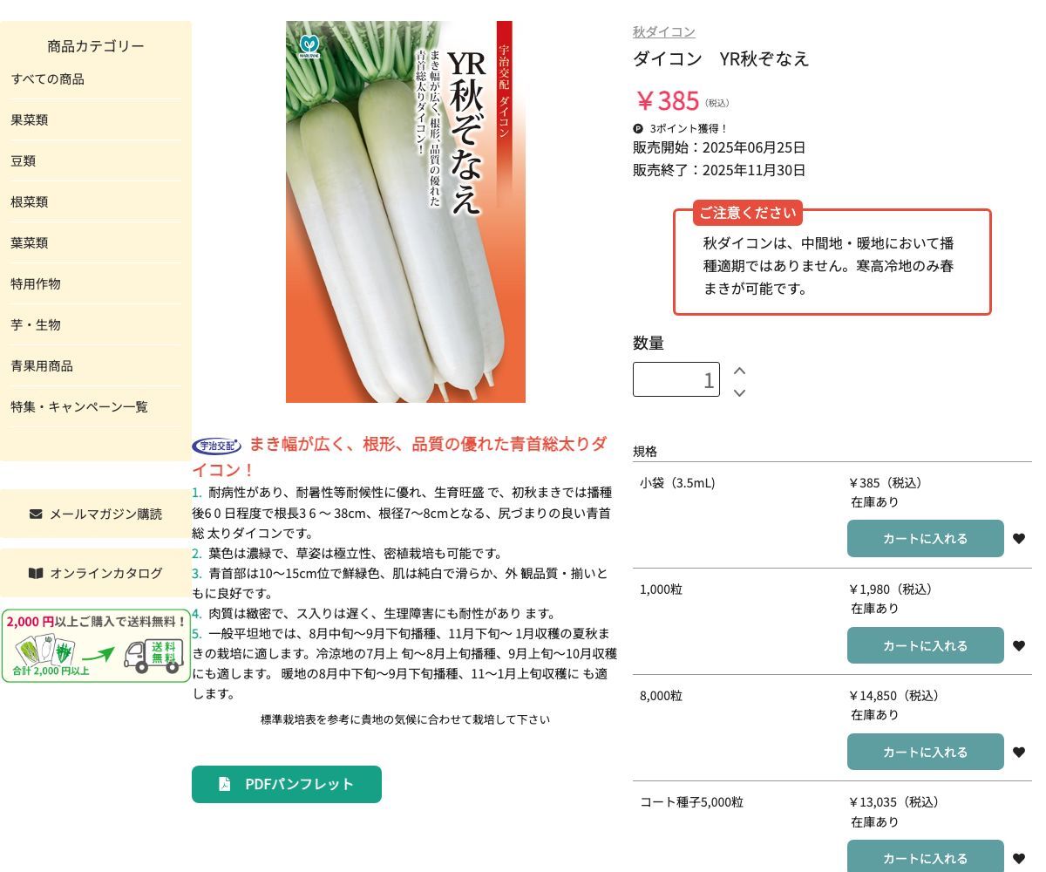Toggle the favorite heart for 小袋（3.5mL）
The width and height of the screenshot is (1046, 872).
tap(1019, 539)
